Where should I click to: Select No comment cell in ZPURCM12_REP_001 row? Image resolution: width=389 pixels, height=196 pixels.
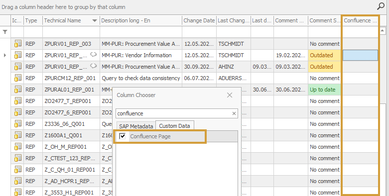pyautogui.click(x=324, y=78)
